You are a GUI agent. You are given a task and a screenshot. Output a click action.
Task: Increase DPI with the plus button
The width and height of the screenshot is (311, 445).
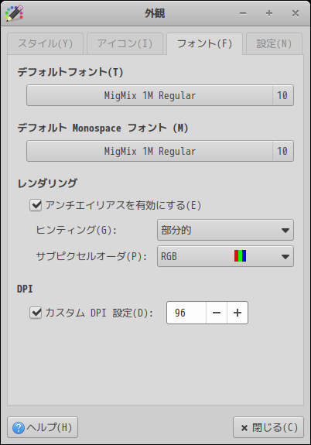pos(238,313)
